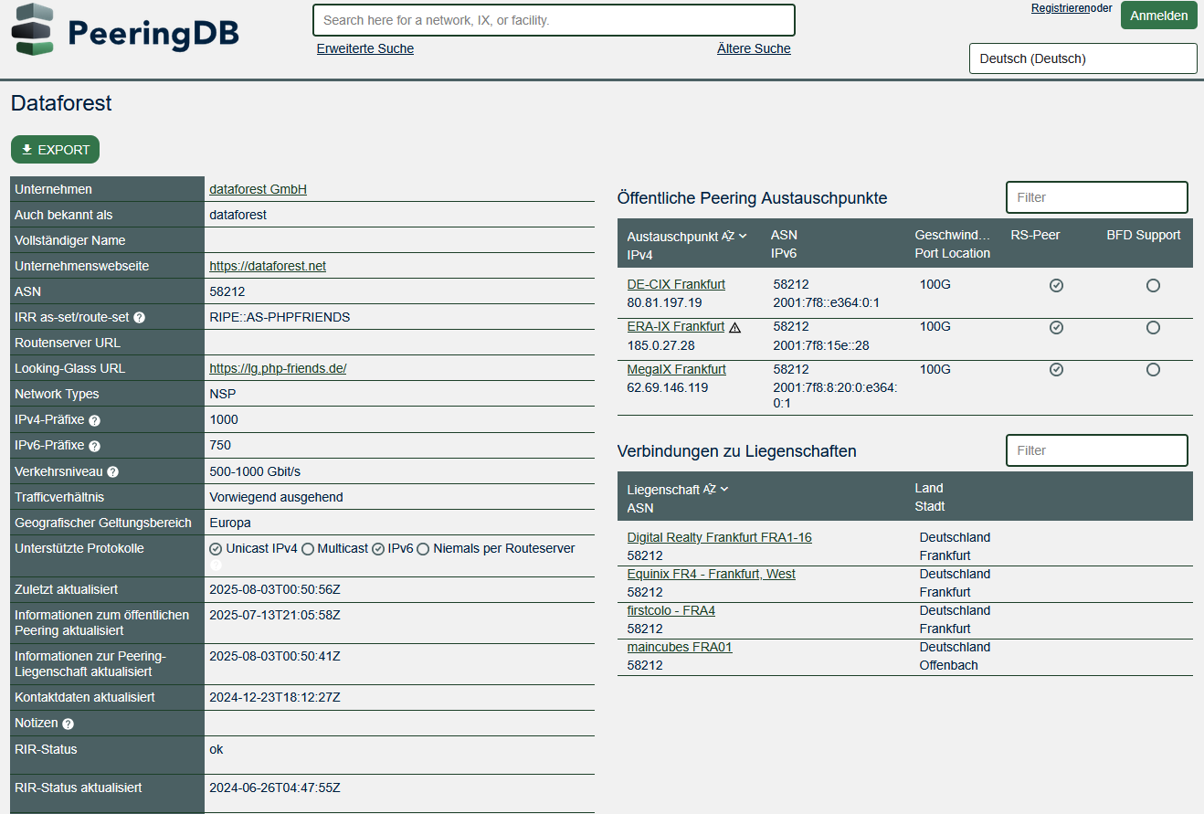This screenshot has width=1204, height=814.
Task: Click the Filter field above peering exchanges
Action: (x=1096, y=197)
